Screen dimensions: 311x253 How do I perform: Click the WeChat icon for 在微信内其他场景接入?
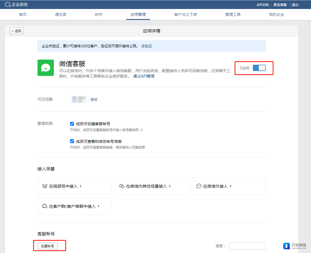tap(122, 186)
